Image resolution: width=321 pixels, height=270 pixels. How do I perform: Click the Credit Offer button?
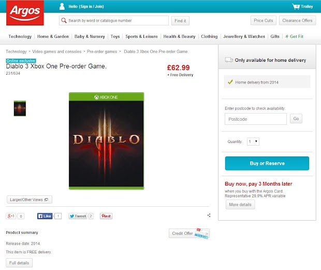189,234
